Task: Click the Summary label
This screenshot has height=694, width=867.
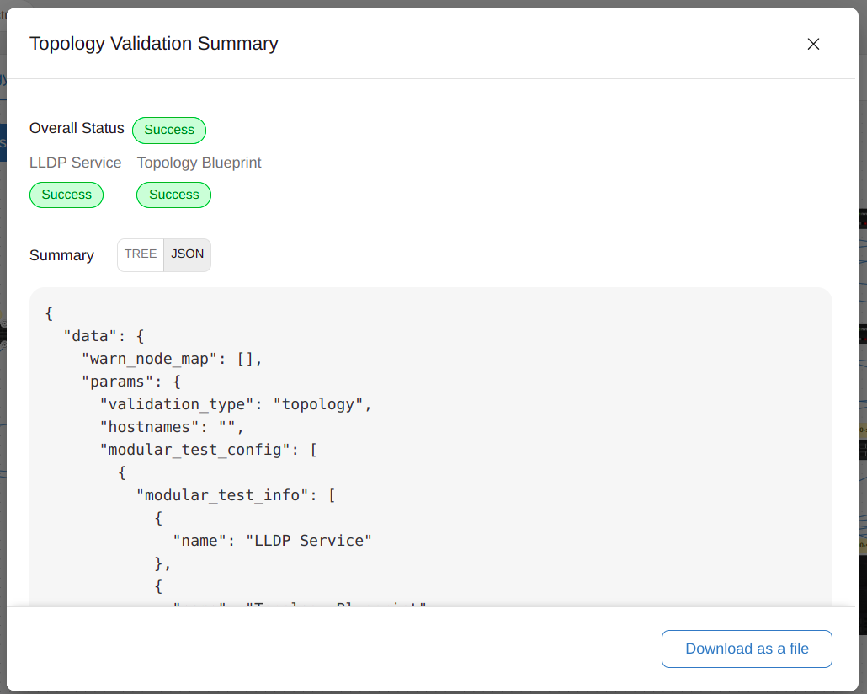Action: 62,255
